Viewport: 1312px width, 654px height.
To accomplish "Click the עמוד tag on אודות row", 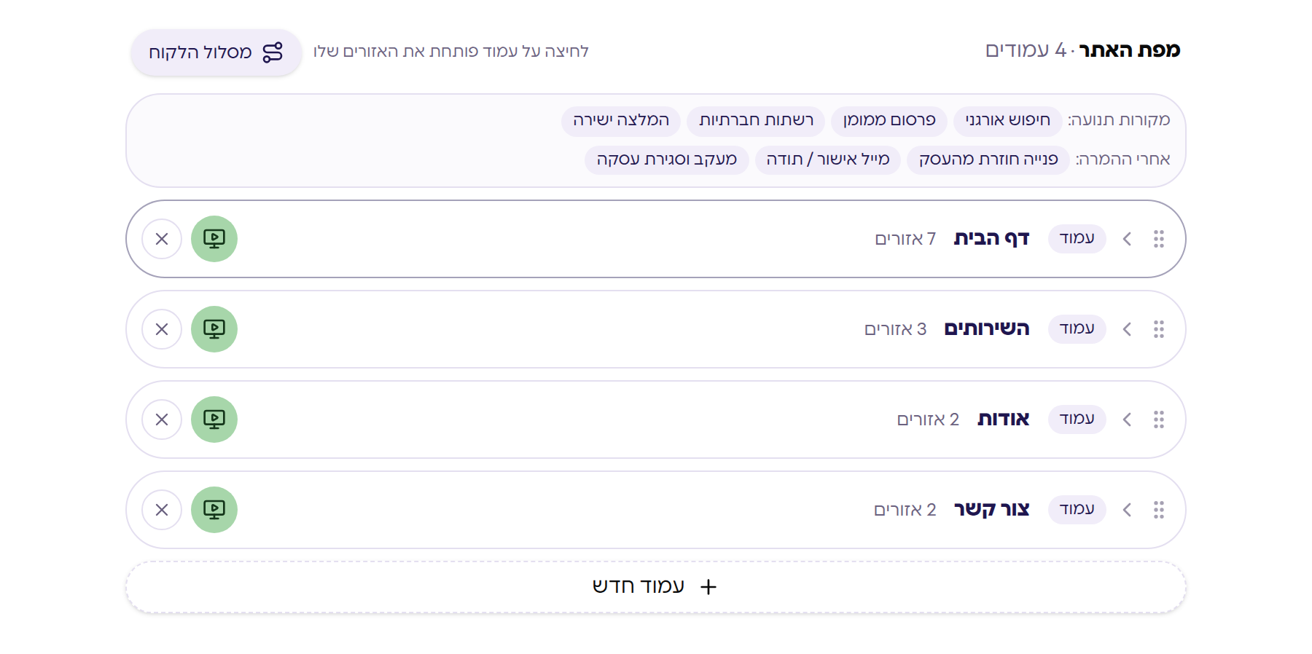I will click(x=1077, y=419).
